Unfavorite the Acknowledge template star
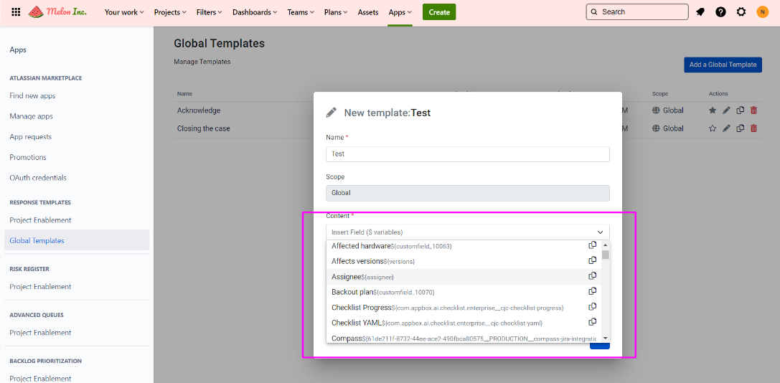Image resolution: width=780 pixels, height=383 pixels. pos(713,110)
